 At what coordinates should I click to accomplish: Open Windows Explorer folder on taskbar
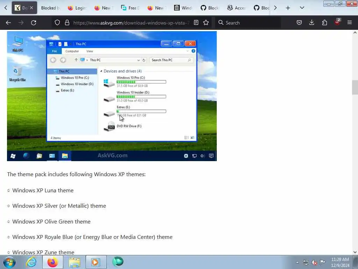click(74, 263)
